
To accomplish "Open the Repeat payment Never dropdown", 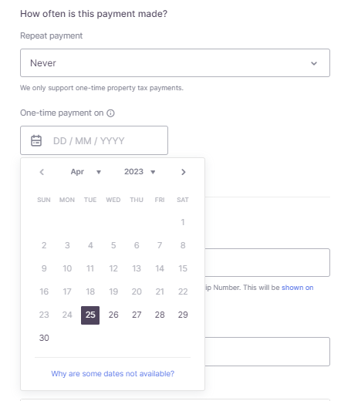I will 175,63.
